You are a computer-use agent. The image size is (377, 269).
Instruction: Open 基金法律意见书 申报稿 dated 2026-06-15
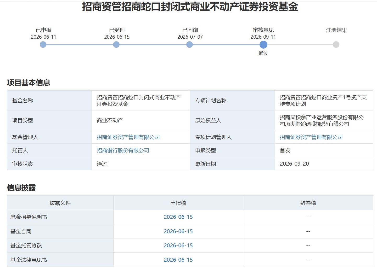coord(178,260)
